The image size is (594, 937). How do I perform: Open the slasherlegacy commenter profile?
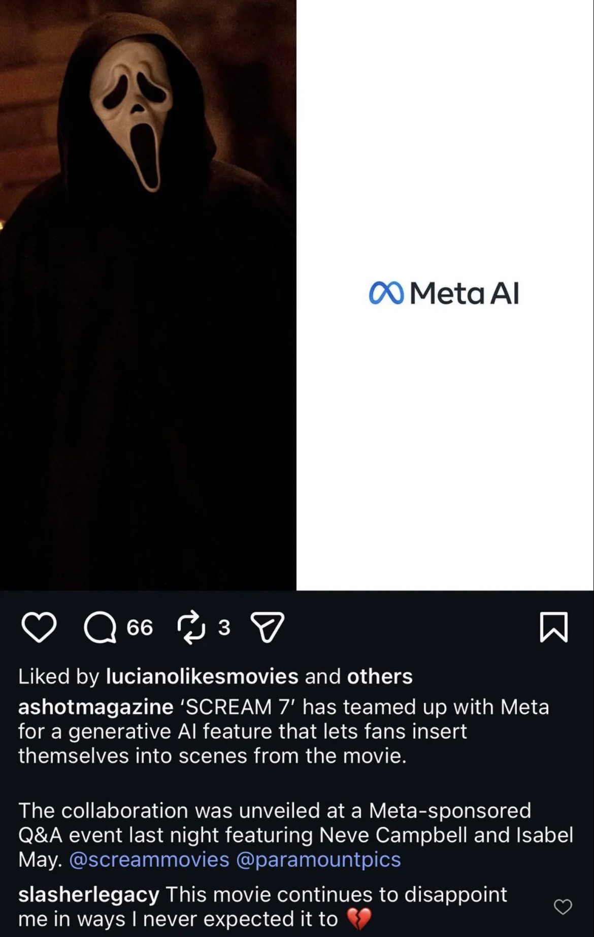89,894
